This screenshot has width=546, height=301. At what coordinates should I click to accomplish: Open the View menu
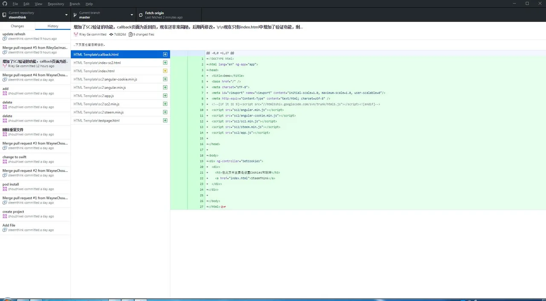[38, 4]
